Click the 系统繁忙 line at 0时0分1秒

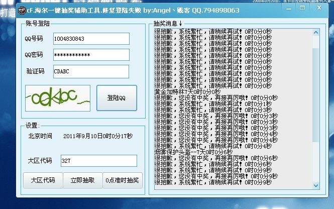213,104
